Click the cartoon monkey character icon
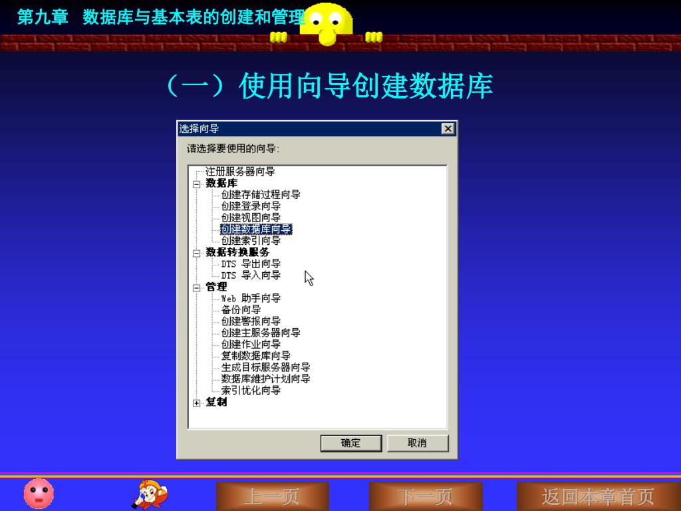Image resolution: width=681 pixels, height=511 pixels. click(150, 494)
